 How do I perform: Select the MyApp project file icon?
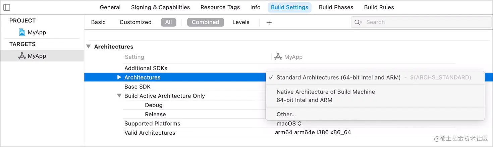pyautogui.click(x=22, y=32)
